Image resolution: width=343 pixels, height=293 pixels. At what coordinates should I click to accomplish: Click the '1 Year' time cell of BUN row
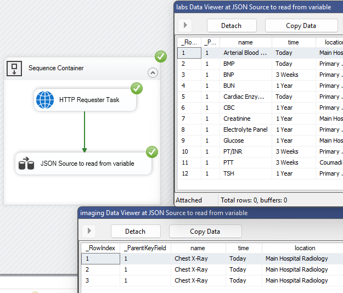coord(294,86)
